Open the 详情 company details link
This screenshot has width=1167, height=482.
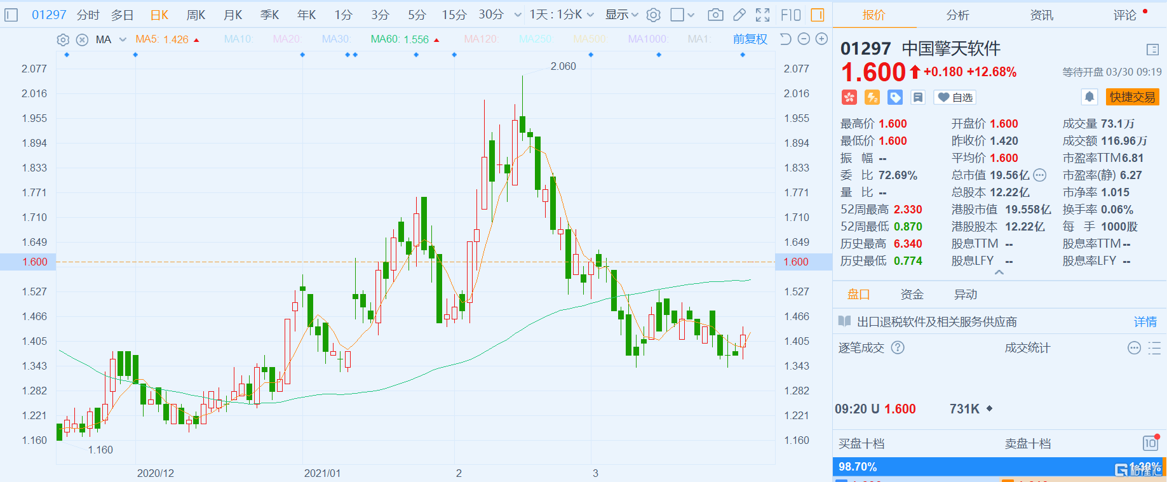click(1145, 322)
